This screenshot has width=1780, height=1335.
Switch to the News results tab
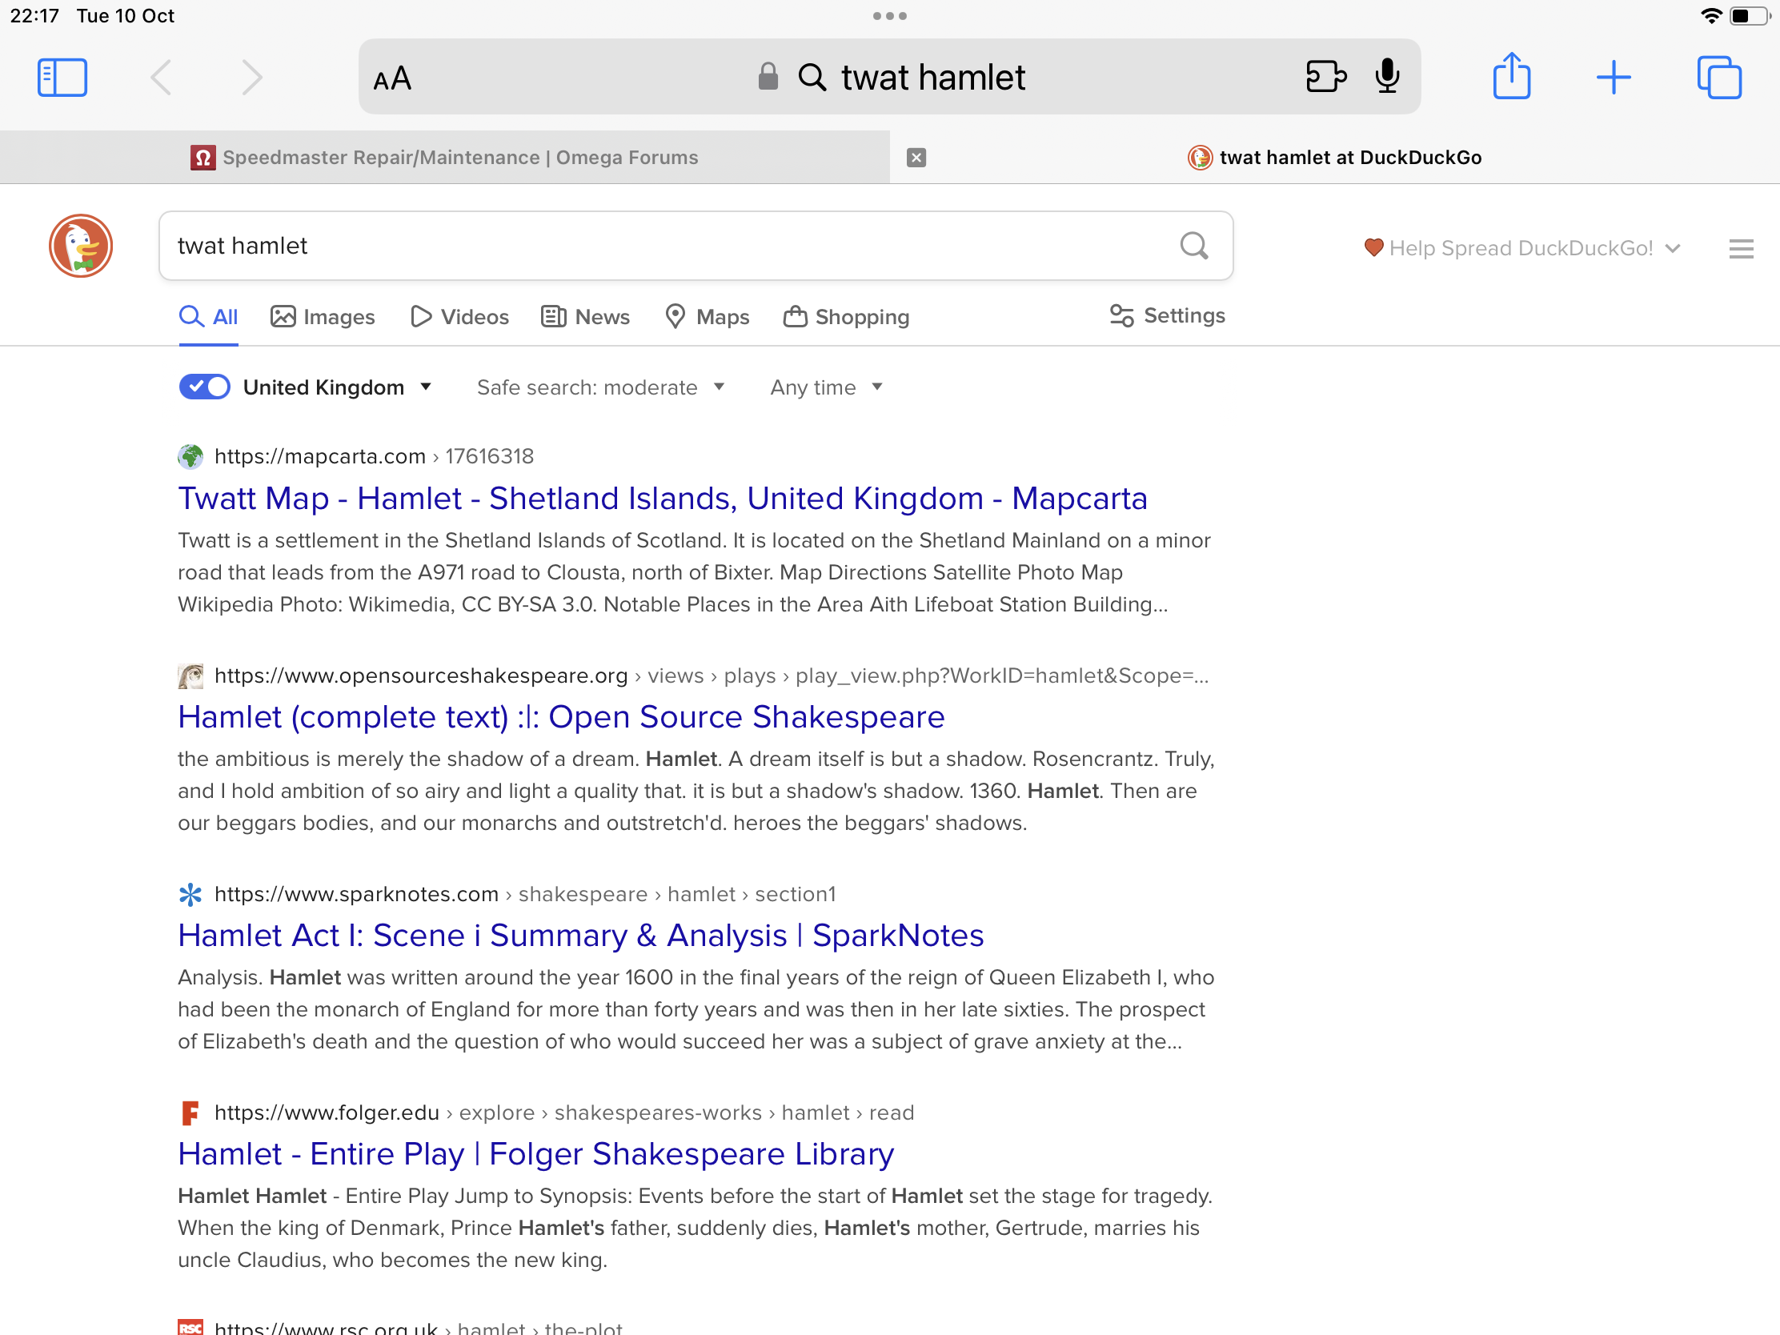(x=585, y=317)
